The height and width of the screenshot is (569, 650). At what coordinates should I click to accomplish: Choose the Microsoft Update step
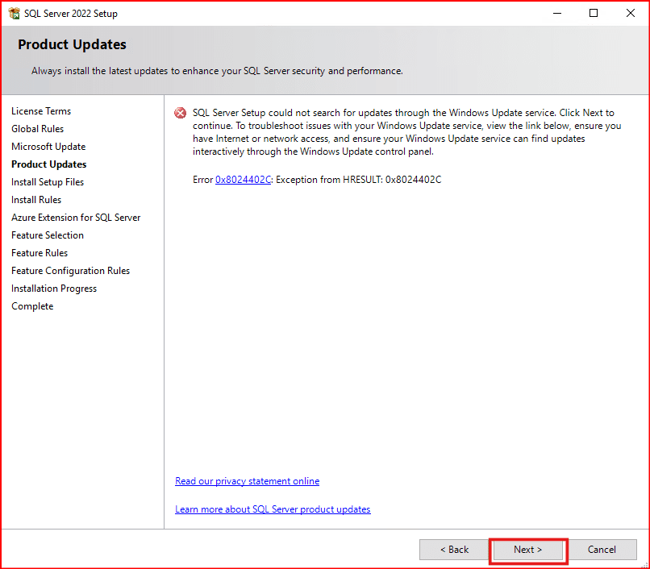pyautogui.click(x=48, y=147)
